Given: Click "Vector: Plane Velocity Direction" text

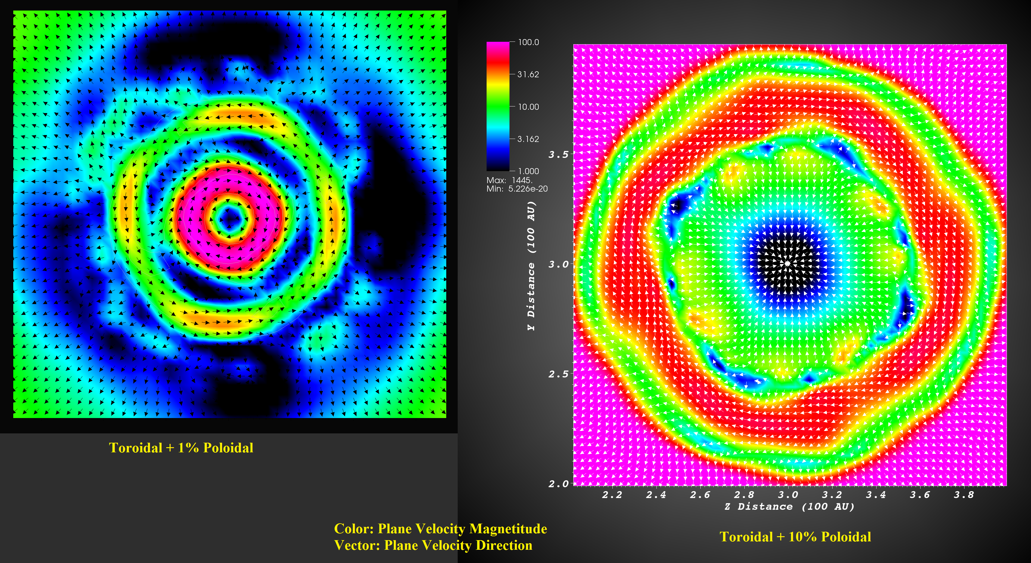Looking at the screenshot, I should tap(433, 546).
